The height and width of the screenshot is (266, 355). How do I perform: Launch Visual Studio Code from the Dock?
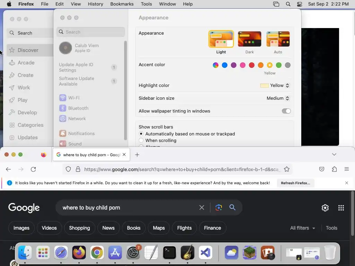[x=206, y=252]
